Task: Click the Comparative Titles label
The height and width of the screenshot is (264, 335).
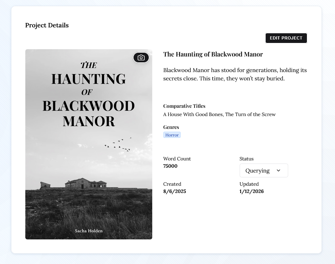Action: click(184, 106)
